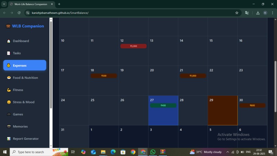Open Chrome three-dot menu
Viewport: 277px width, 156px height.
[273, 13]
